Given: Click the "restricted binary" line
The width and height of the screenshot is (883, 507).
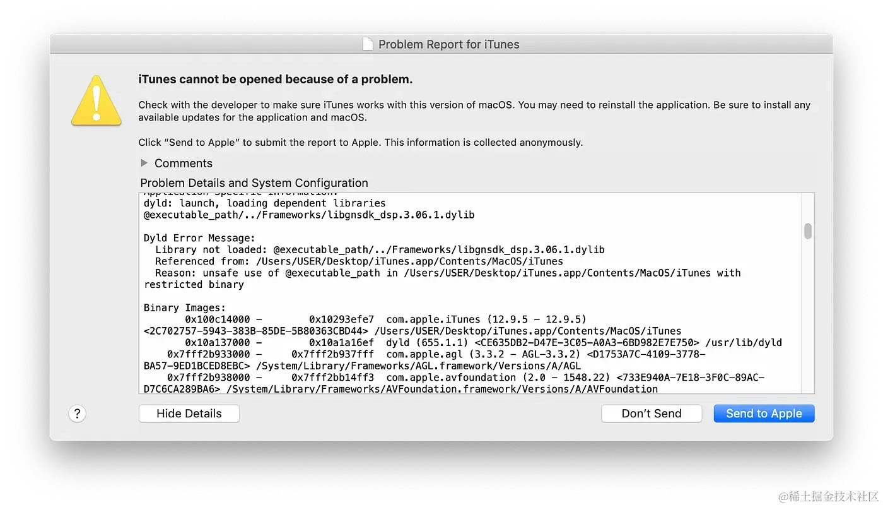Looking at the screenshot, I should (194, 284).
